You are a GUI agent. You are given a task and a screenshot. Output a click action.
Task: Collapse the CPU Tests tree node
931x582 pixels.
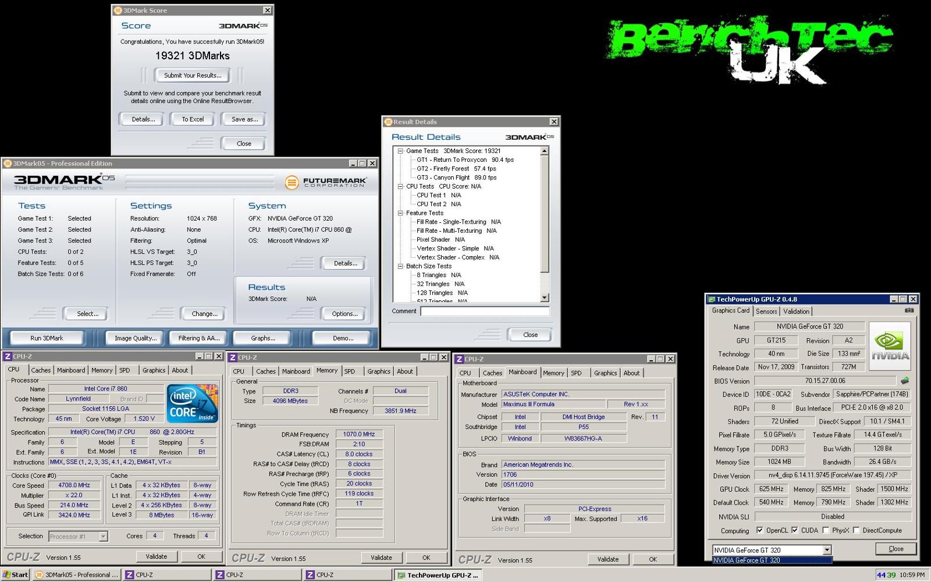coord(400,186)
